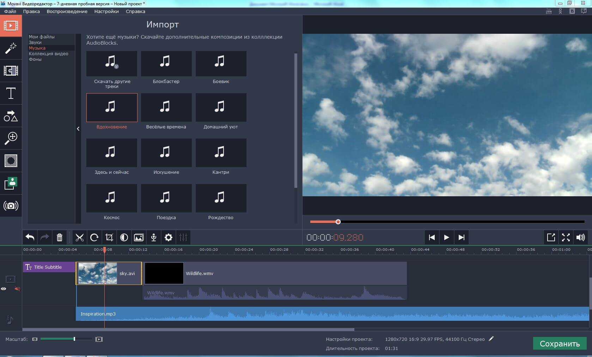Open the Pan and Zoom tab
Viewport: 592px width, 357px height.
click(x=11, y=138)
